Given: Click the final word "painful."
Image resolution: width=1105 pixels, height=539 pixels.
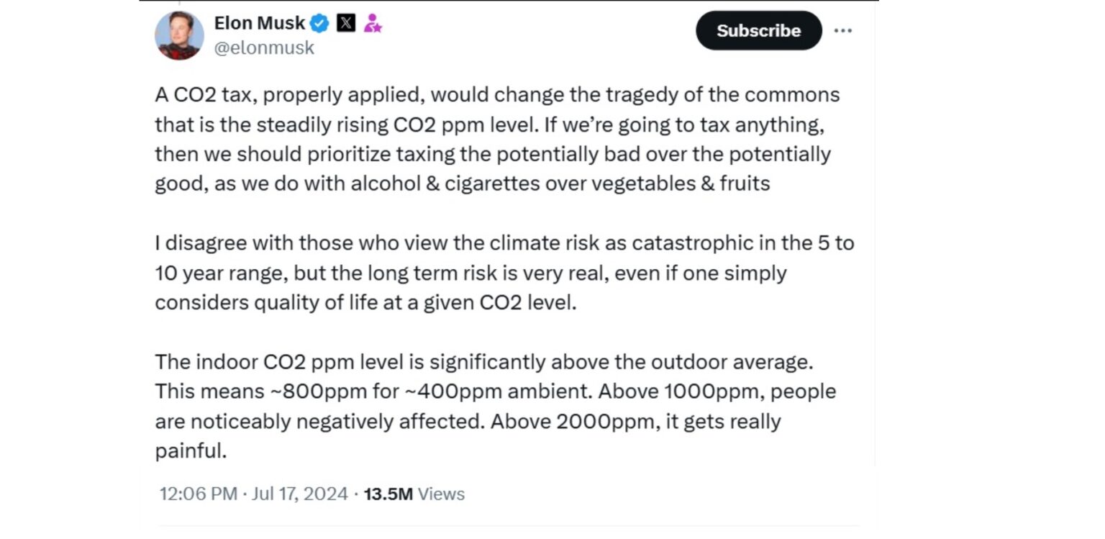Looking at the screenshot, I should click(191, 451).
